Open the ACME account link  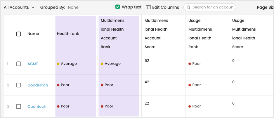coord(33,64)
